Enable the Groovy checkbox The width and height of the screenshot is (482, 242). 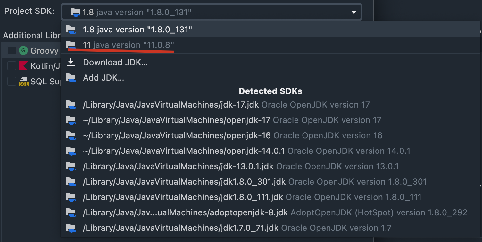pyautogui.click(x=12, y=50)
